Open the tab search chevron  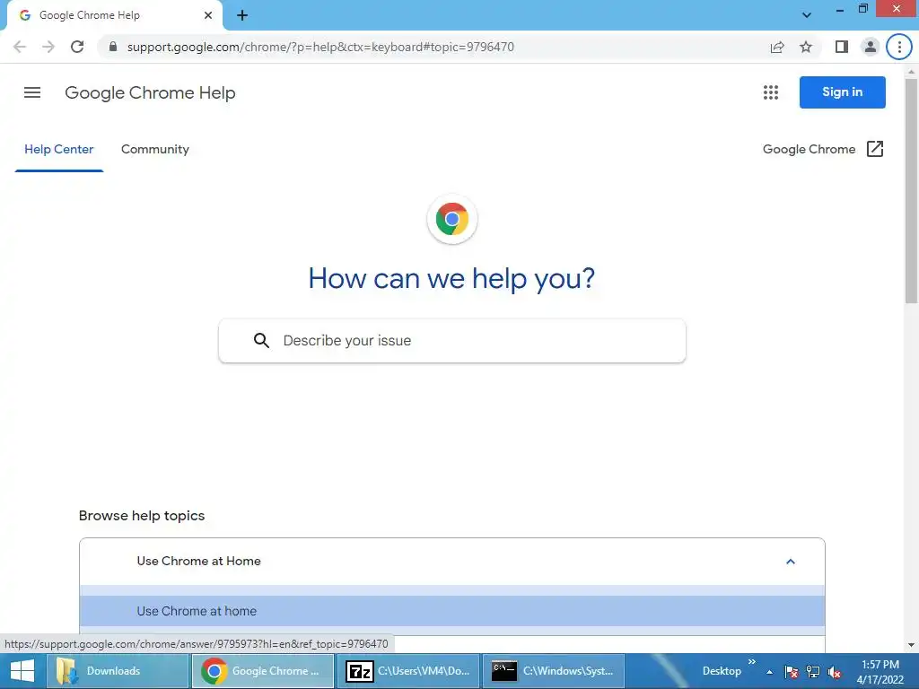pyautogui.click(x=807, y=15)
